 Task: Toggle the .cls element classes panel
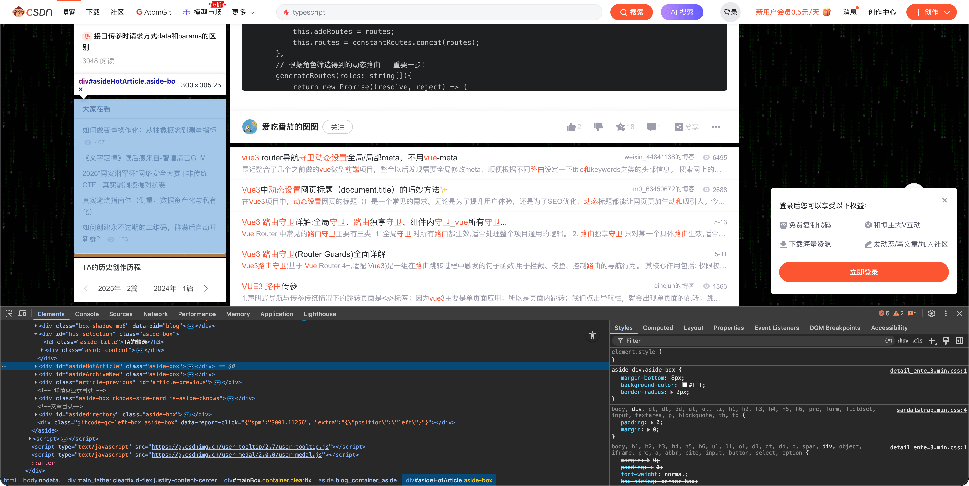pos(918,341)
